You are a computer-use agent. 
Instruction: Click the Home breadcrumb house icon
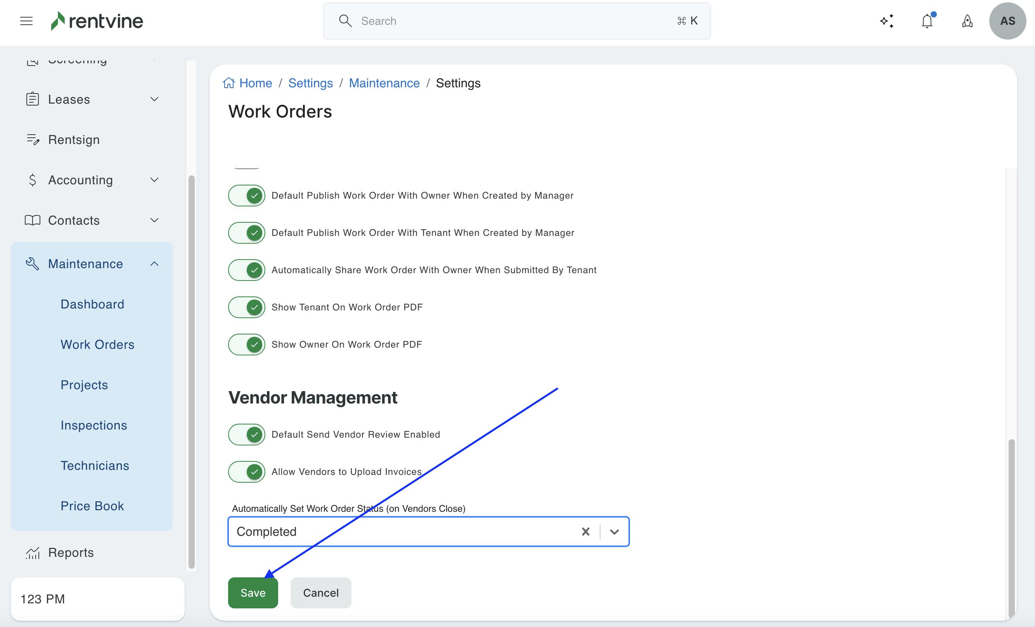(x=228, y=83)
